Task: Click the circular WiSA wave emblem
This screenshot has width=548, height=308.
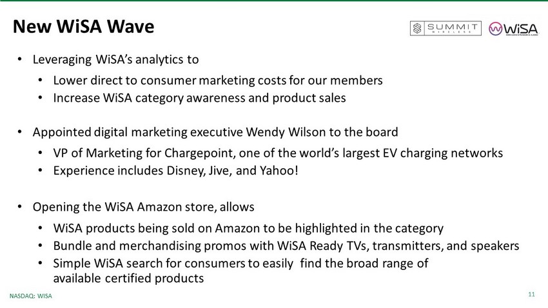Action: coord(495,28)
